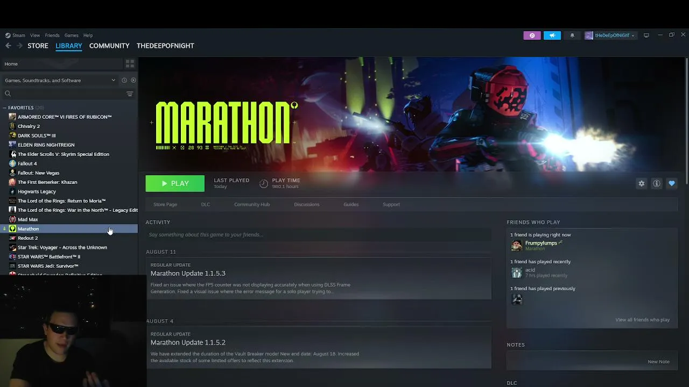Click the Hogwarts Legacy game icon
This screenshot has width=689, height=387.
point(13,191)
